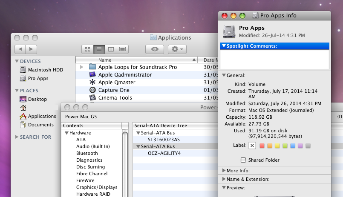This screenshot has height=197, width=343.
Task: Expand the More Info section
Action: tap(224, 170)
